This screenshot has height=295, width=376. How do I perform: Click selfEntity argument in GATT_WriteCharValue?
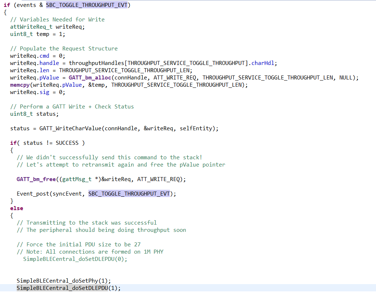coord(196,128)
